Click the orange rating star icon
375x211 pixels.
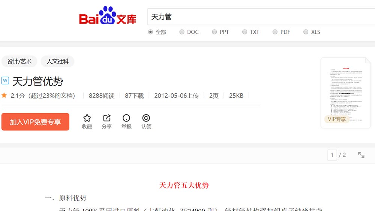coord(4,96)
